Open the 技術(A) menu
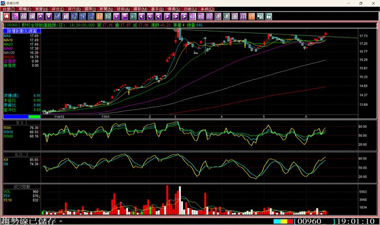This screenshot has width=380, height=225. coord(123,9)
